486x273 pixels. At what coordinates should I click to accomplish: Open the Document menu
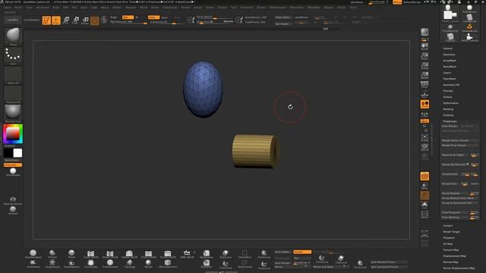pyautogui.click(x=43, y=8)
